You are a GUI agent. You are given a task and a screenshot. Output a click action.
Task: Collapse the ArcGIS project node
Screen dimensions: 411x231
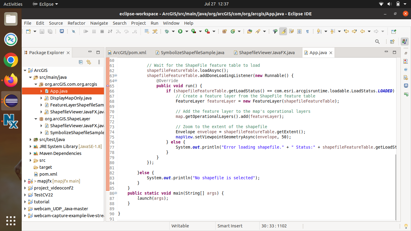(25, 70)
